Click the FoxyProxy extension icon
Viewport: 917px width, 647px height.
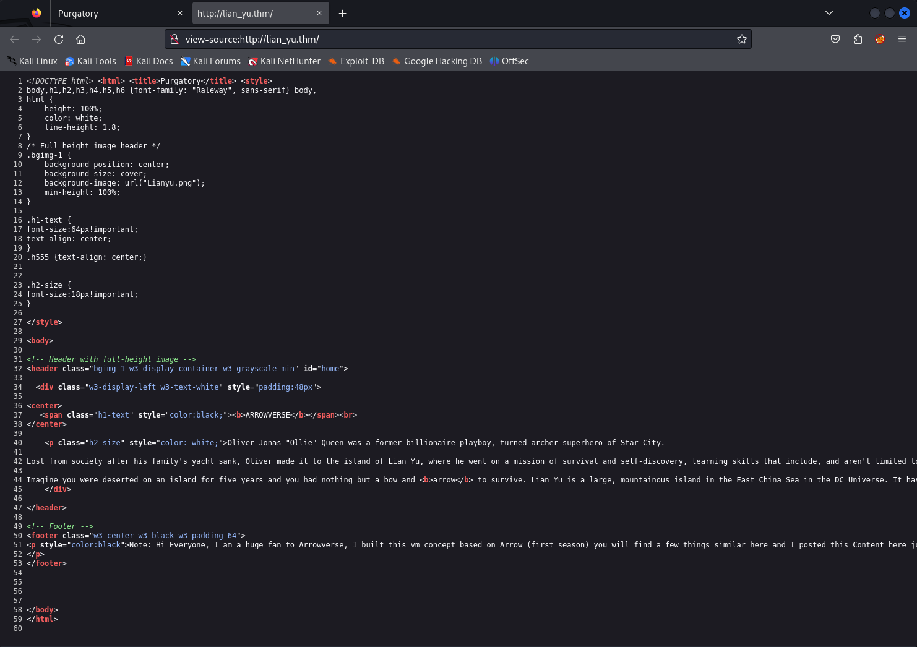[879, 40]
